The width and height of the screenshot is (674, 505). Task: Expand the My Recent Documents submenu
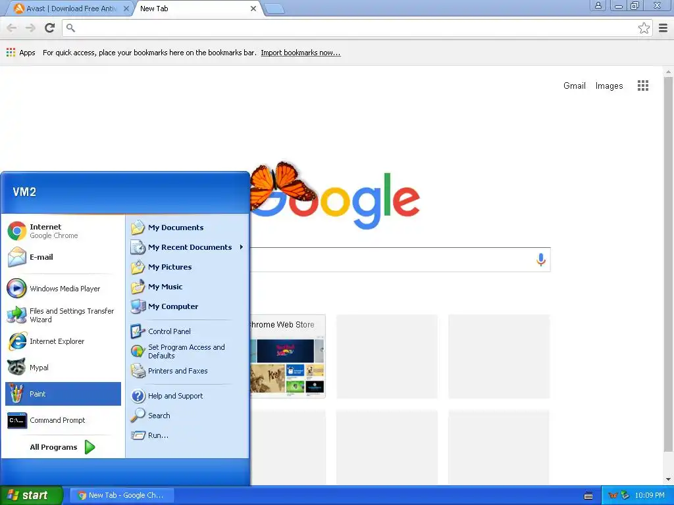[x=187, y=247]
